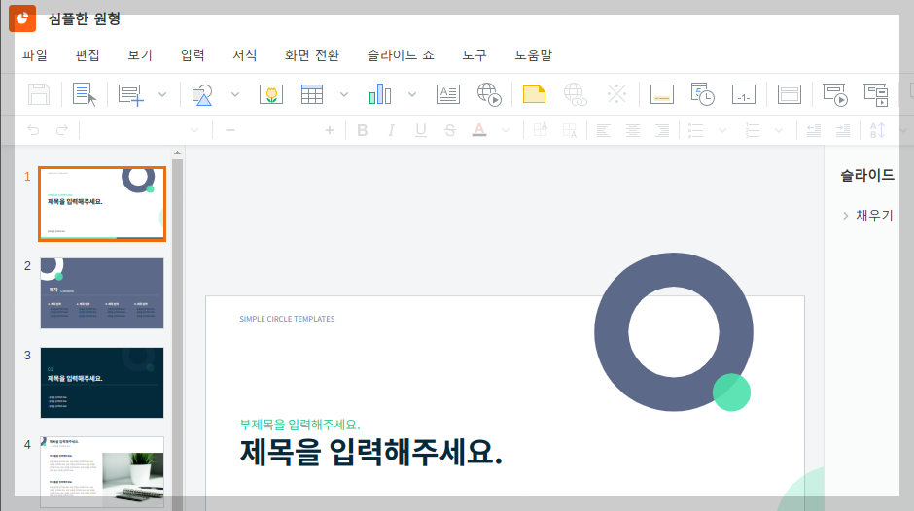Open footer settings with underlined-slide icon
914x511 pixels.
coord(661,94)
